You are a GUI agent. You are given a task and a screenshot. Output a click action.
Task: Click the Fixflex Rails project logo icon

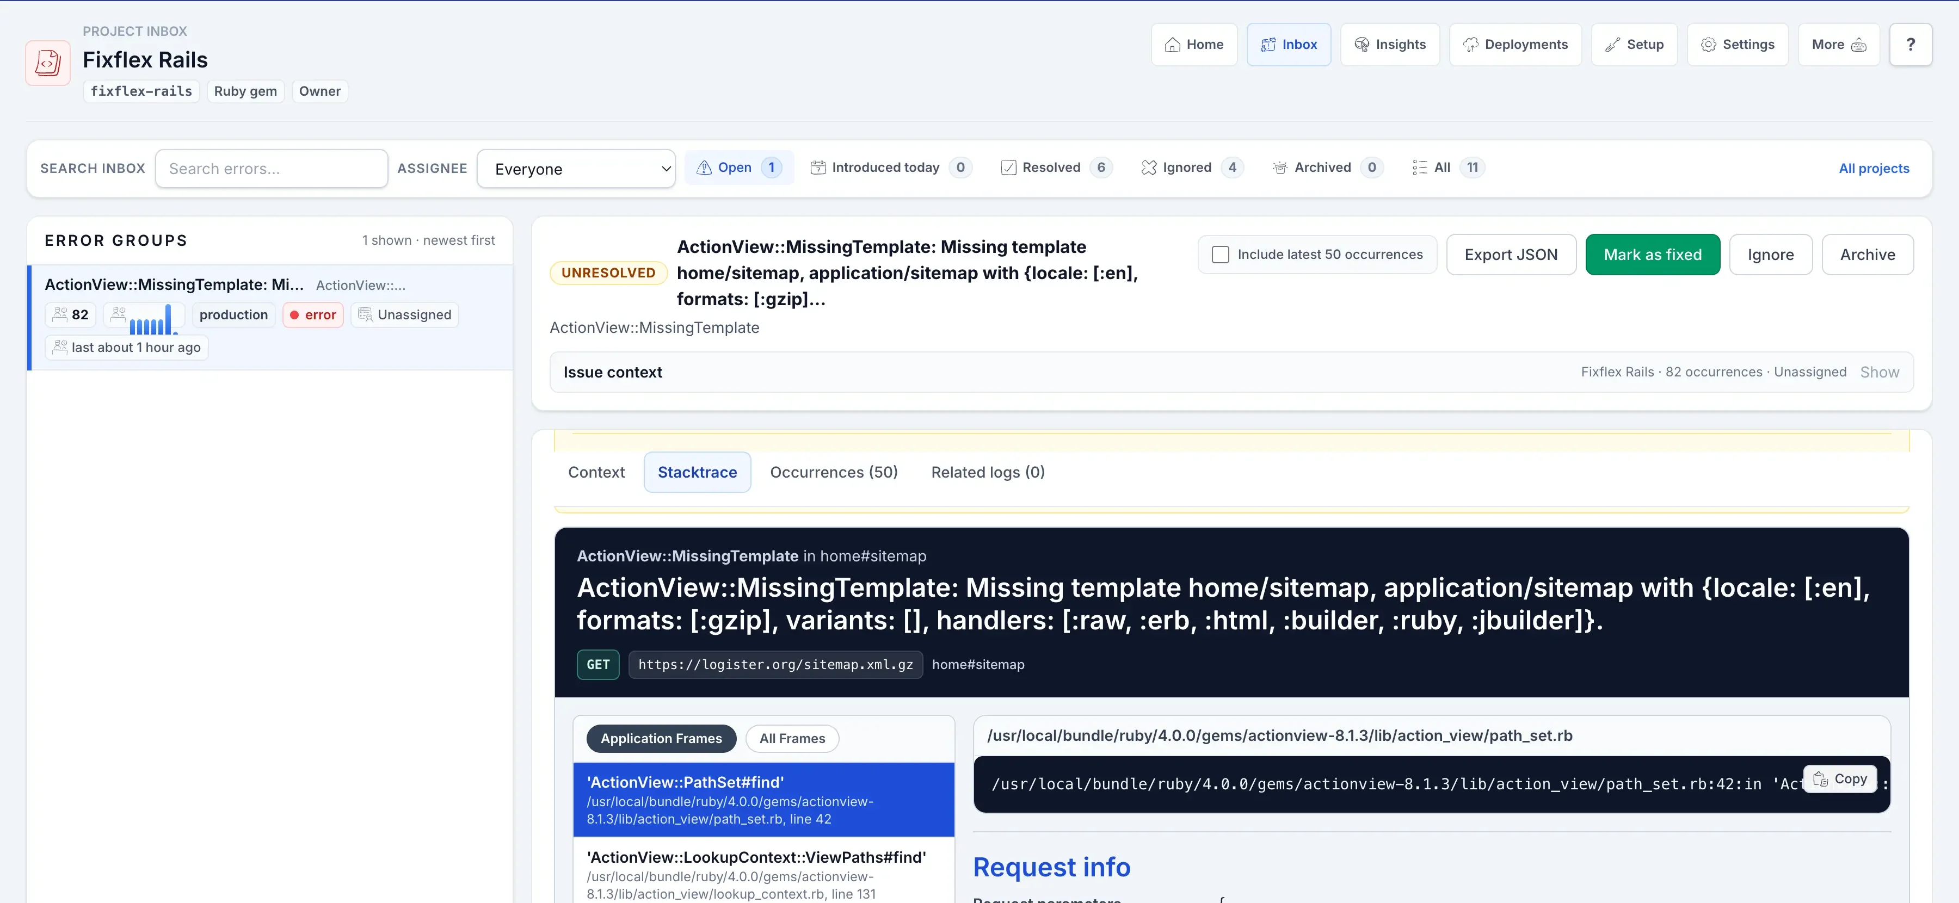point(48,63)
